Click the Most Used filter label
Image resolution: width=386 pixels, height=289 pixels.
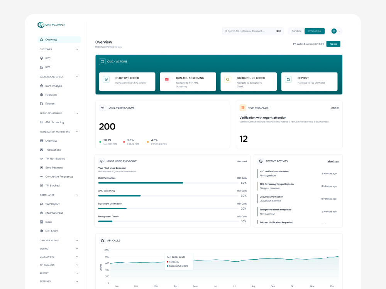click(x=242, y=161)
